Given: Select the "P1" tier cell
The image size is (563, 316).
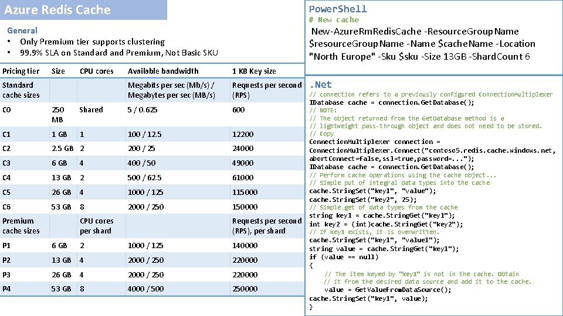Looking at the screenshot, I should (x=6, y=245).
